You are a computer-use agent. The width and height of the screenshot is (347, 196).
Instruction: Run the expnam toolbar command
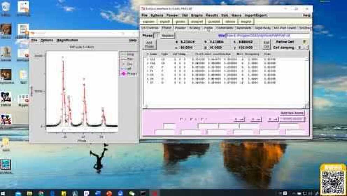coord(149,22)
